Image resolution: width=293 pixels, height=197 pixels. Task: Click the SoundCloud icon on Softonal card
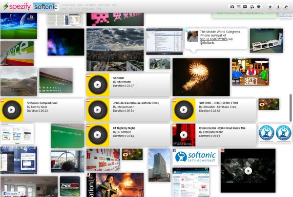(88, 75)
